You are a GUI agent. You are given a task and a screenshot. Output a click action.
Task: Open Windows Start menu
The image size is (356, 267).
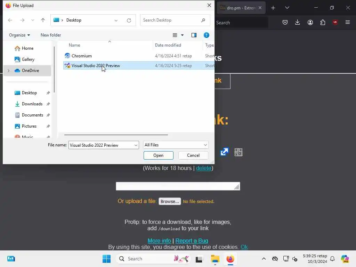coord(106,259)
